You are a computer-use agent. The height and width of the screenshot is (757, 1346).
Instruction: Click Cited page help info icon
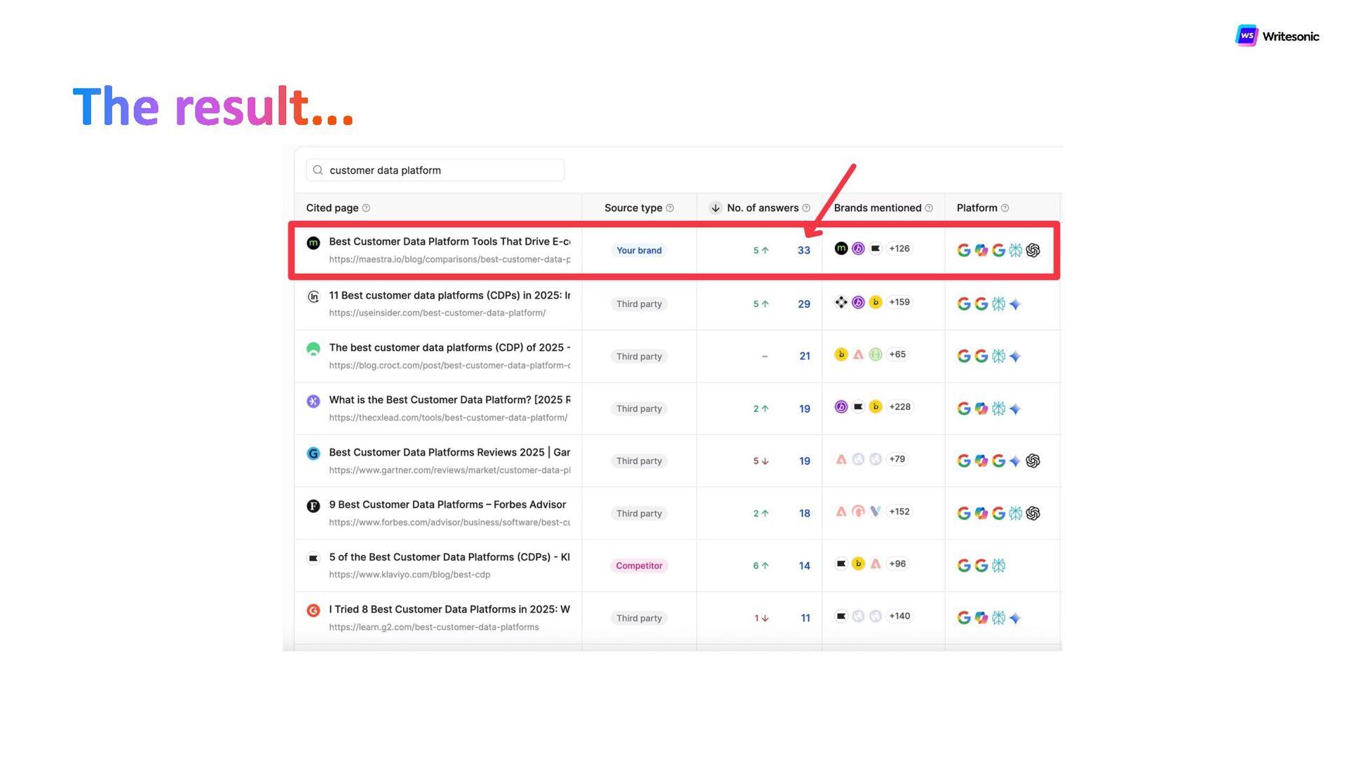366,208
